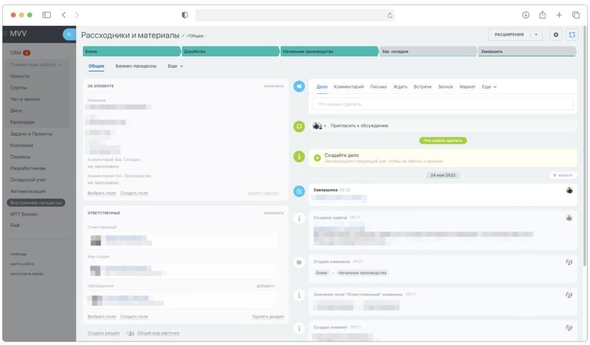Open Складской учёт in the sidebar

tap(28, 180)
